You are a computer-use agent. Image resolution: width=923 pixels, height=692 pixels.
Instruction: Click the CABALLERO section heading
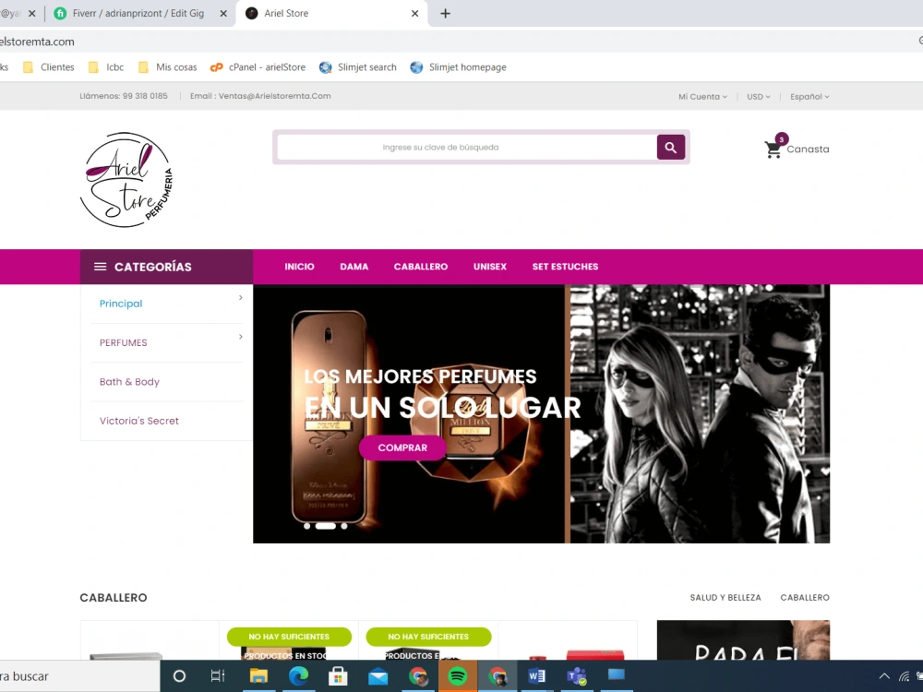click(114, 597)
